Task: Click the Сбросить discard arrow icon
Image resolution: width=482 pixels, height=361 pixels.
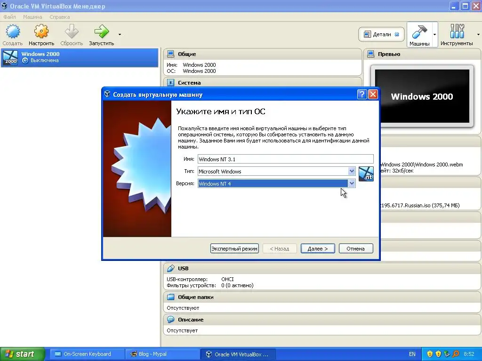Action: pos(72,31)
